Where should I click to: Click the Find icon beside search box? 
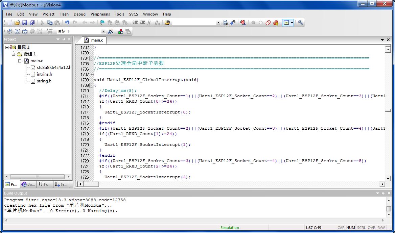[x=226, y=23]
